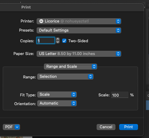Open the Range and Scale section menu

[x=70, y=67]
